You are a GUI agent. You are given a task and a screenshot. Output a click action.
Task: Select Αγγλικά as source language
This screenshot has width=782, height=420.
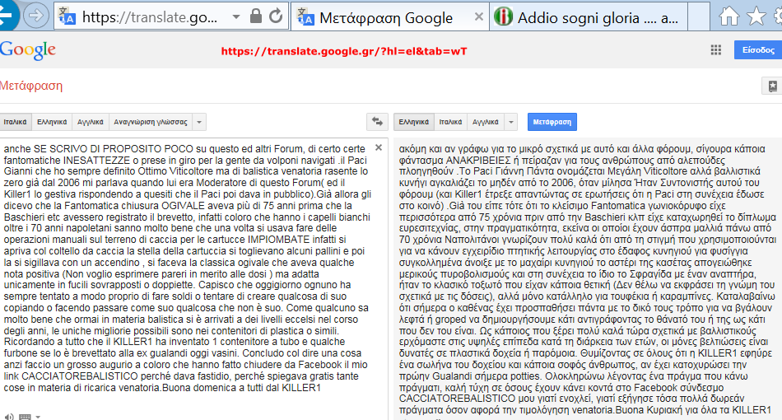click(x=91, y=122)
